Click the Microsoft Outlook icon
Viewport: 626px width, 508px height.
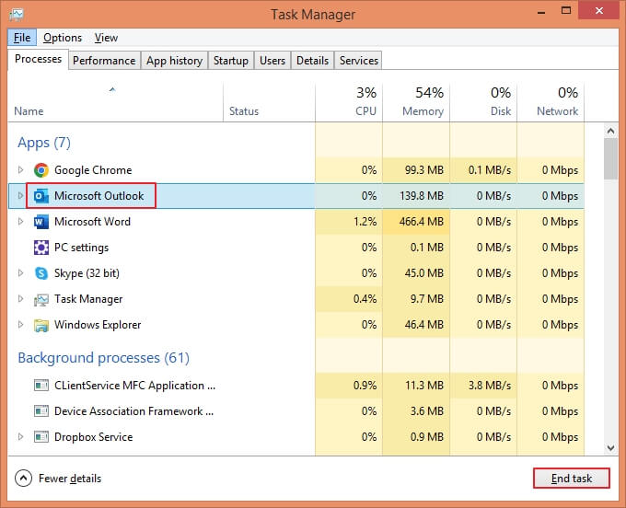tap(41, 196)
